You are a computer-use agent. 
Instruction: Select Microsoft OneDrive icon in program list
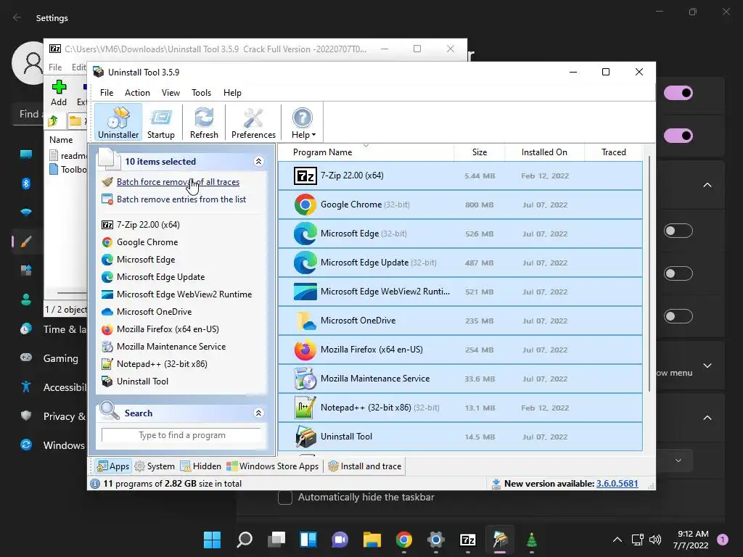point(305,321)
